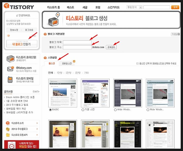Click the 2013 우수블로그 badge icon

8,129
